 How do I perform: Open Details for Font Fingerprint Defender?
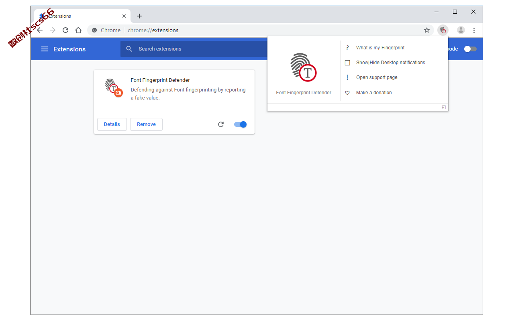coord(112,124)
